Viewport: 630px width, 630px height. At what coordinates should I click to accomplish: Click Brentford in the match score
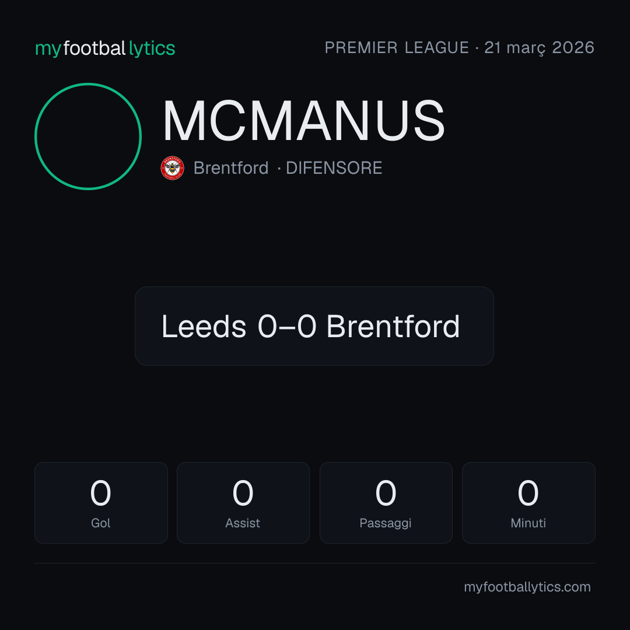point(393,326)
